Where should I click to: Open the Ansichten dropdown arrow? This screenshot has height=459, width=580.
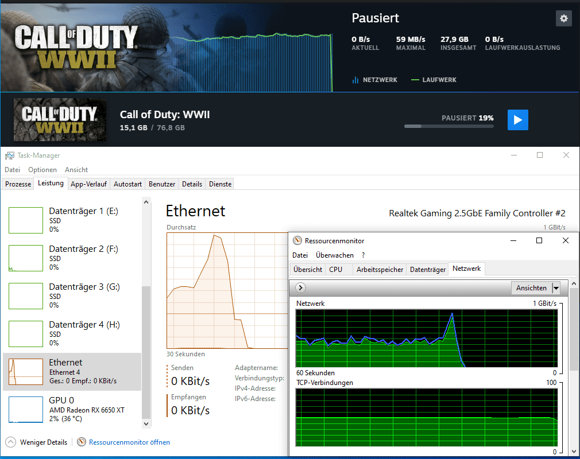click(555, 288)
